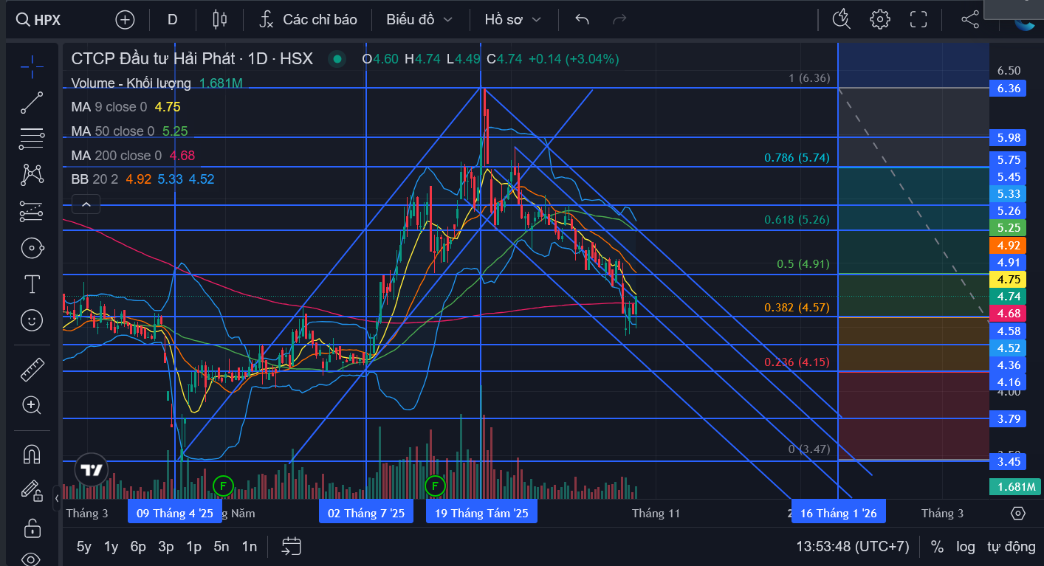Click the green market status dot
The width and height of the screenshot is (1044, 566).
point(337,59)
